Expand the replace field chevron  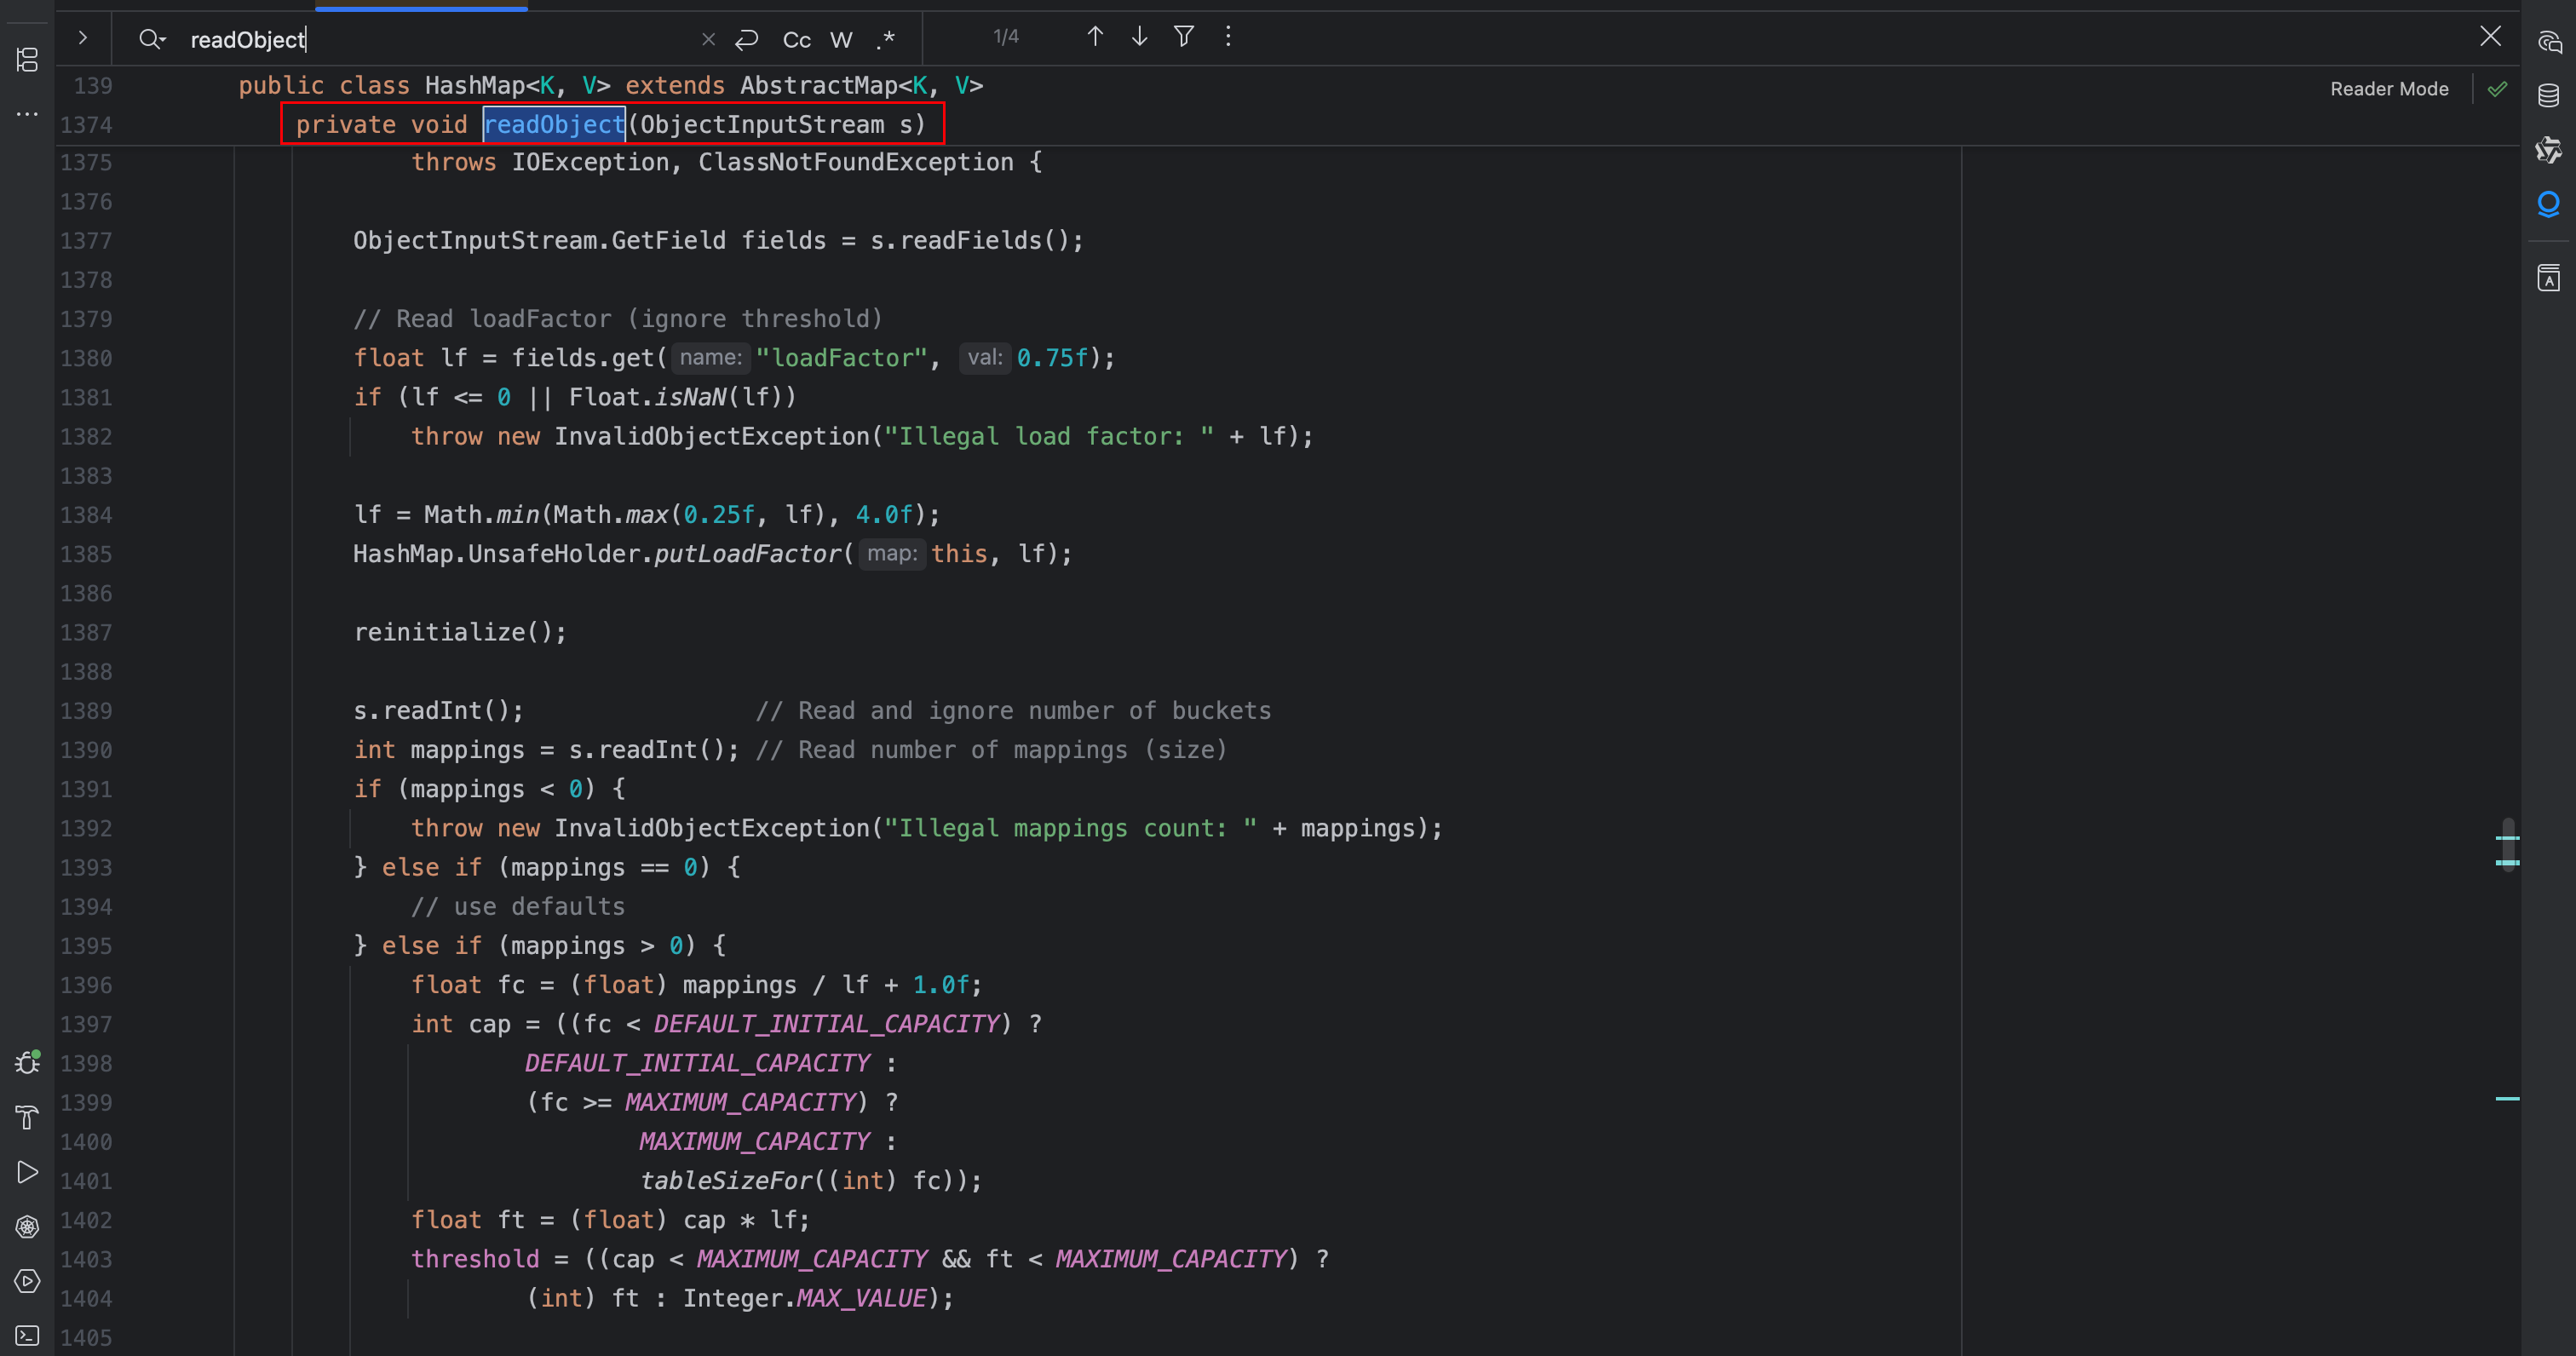coord(83,38)
